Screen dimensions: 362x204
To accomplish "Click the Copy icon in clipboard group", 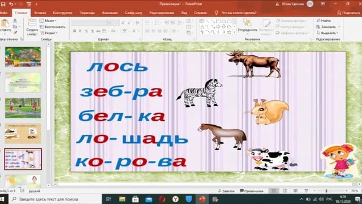I will click(x=15, y=27).
